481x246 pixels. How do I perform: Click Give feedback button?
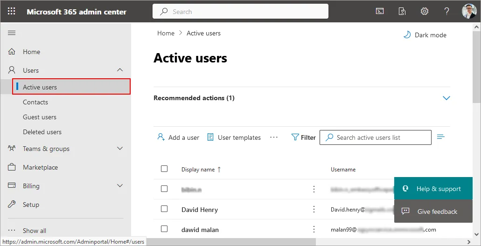[x=433, y=211]
